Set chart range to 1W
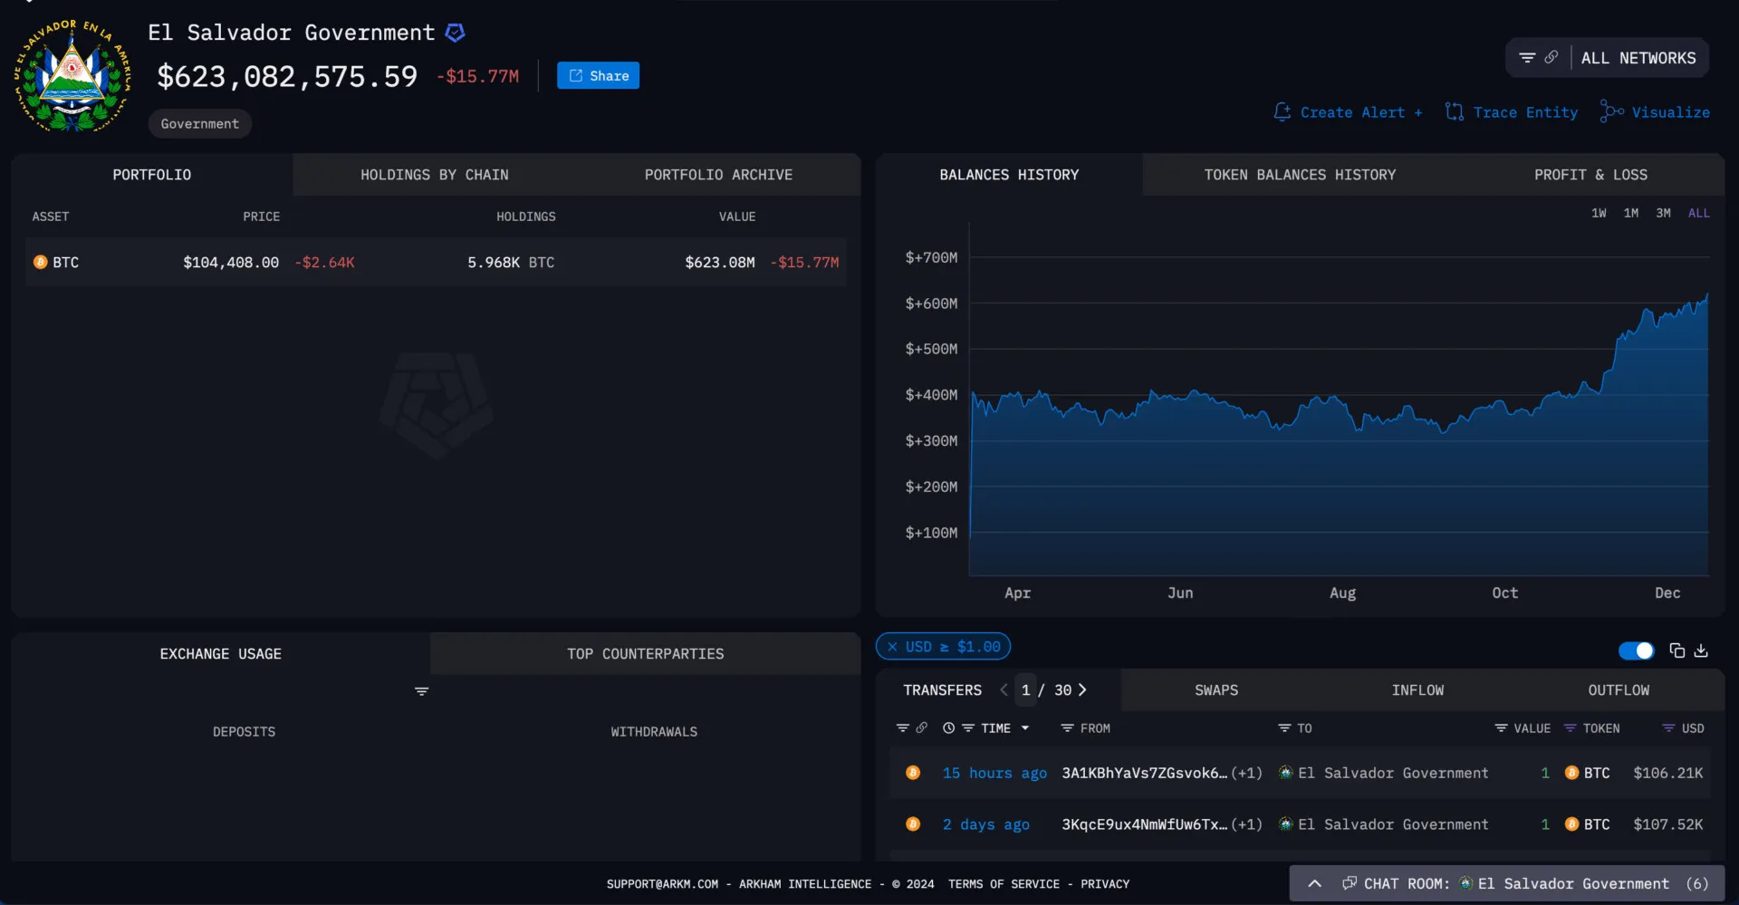Viewport: 1739px width, 905px height. tap(1599, 213)
